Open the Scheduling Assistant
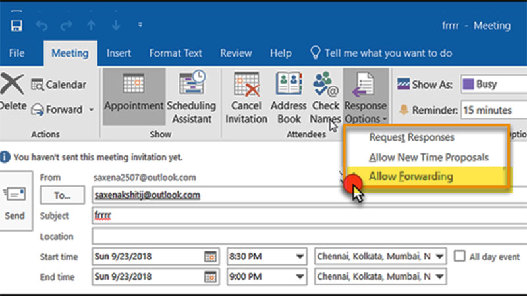The height and width of the screenshot is (296, 527). (192, 97)
